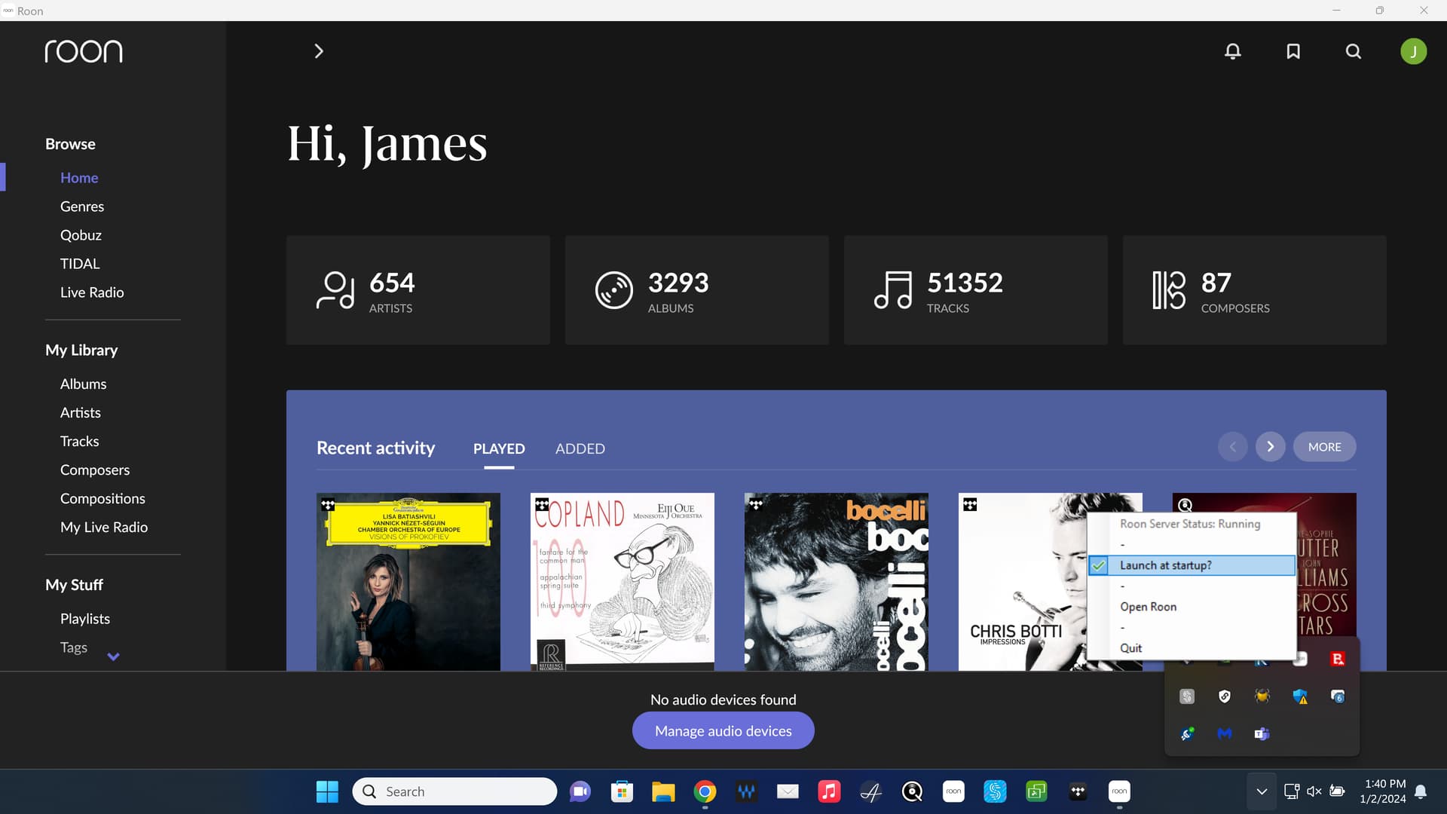Click Malwarebytes blue M tray icon
The width and height of the screenshot is (1447, 814).
pyautogui.click(x=1225, y=733)
